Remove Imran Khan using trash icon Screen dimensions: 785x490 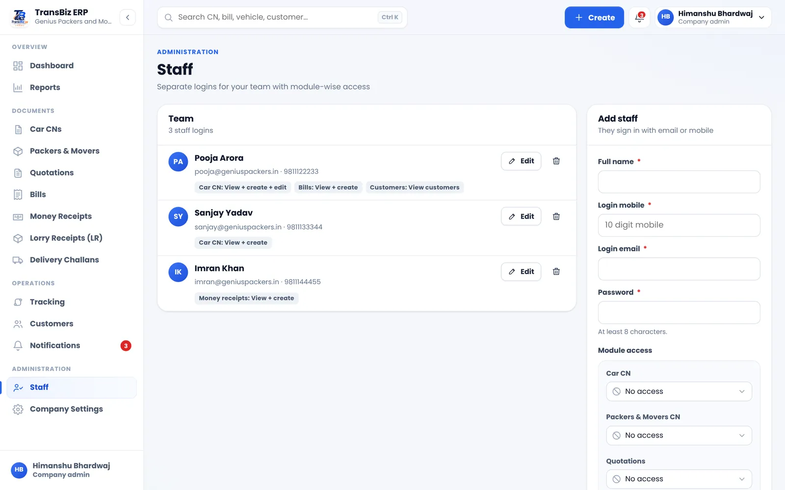click(556, 271)
